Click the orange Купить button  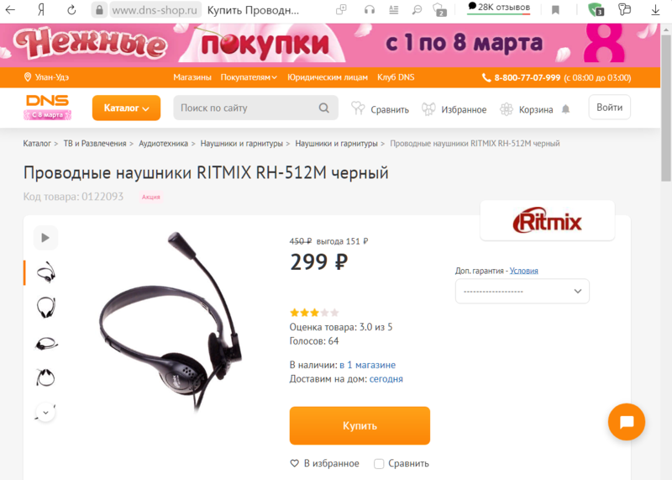[360, 425]
